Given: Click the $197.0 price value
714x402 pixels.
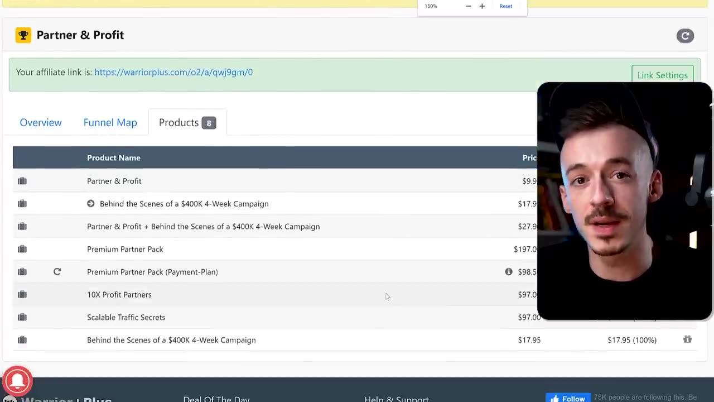Looking at the screenshot, I should [525, 249].
